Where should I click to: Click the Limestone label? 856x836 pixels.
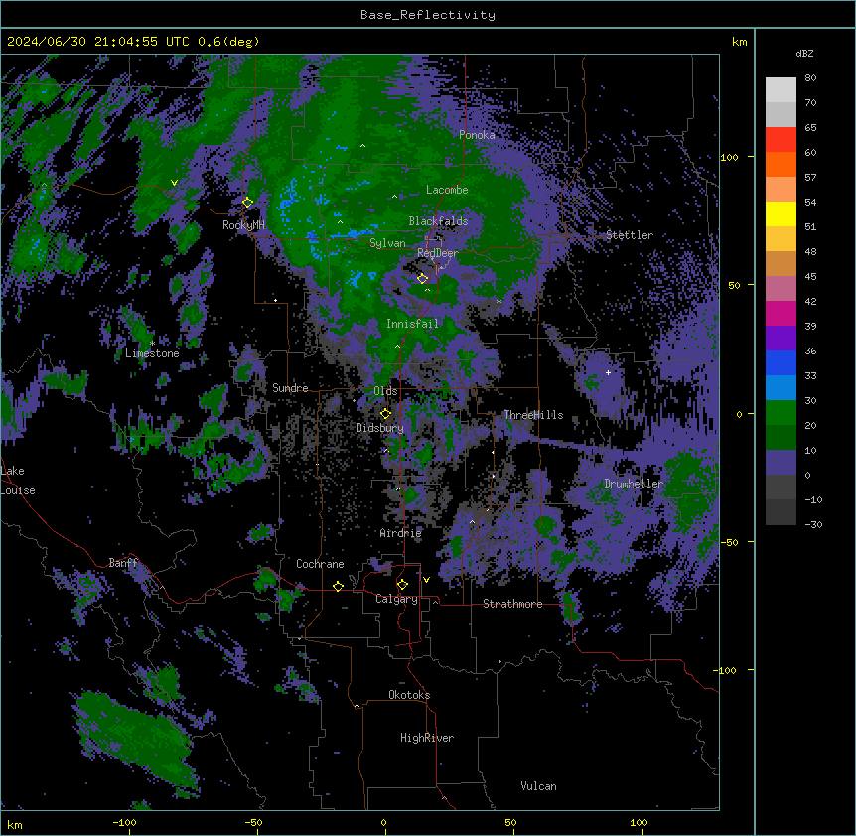click(x=152, y=353)
